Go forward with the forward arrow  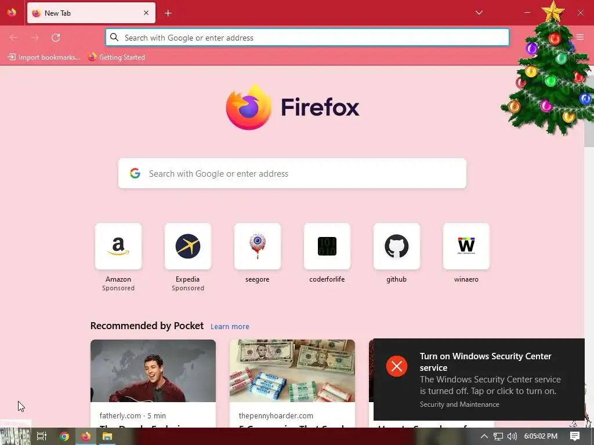[x=35, y=38]
